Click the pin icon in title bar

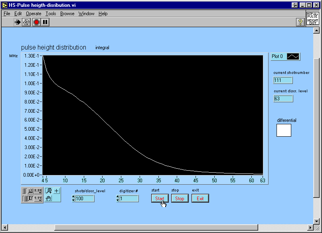(x=295, y=5)
